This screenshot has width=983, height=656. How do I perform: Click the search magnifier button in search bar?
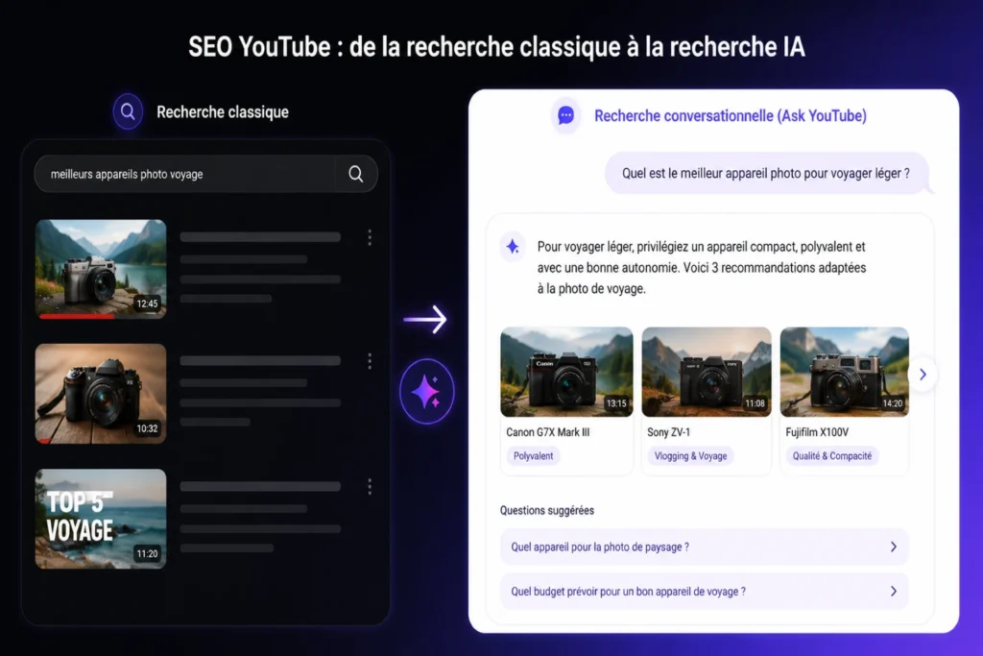pyautogui.click(x=355, y=174)
